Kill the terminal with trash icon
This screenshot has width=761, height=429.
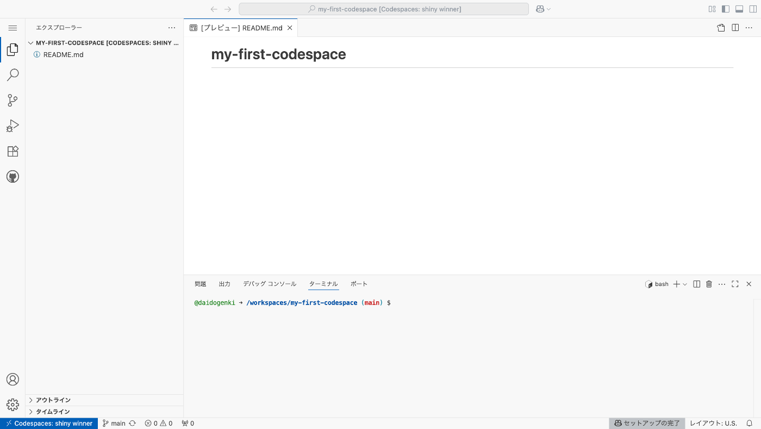[x=709, y=284]
